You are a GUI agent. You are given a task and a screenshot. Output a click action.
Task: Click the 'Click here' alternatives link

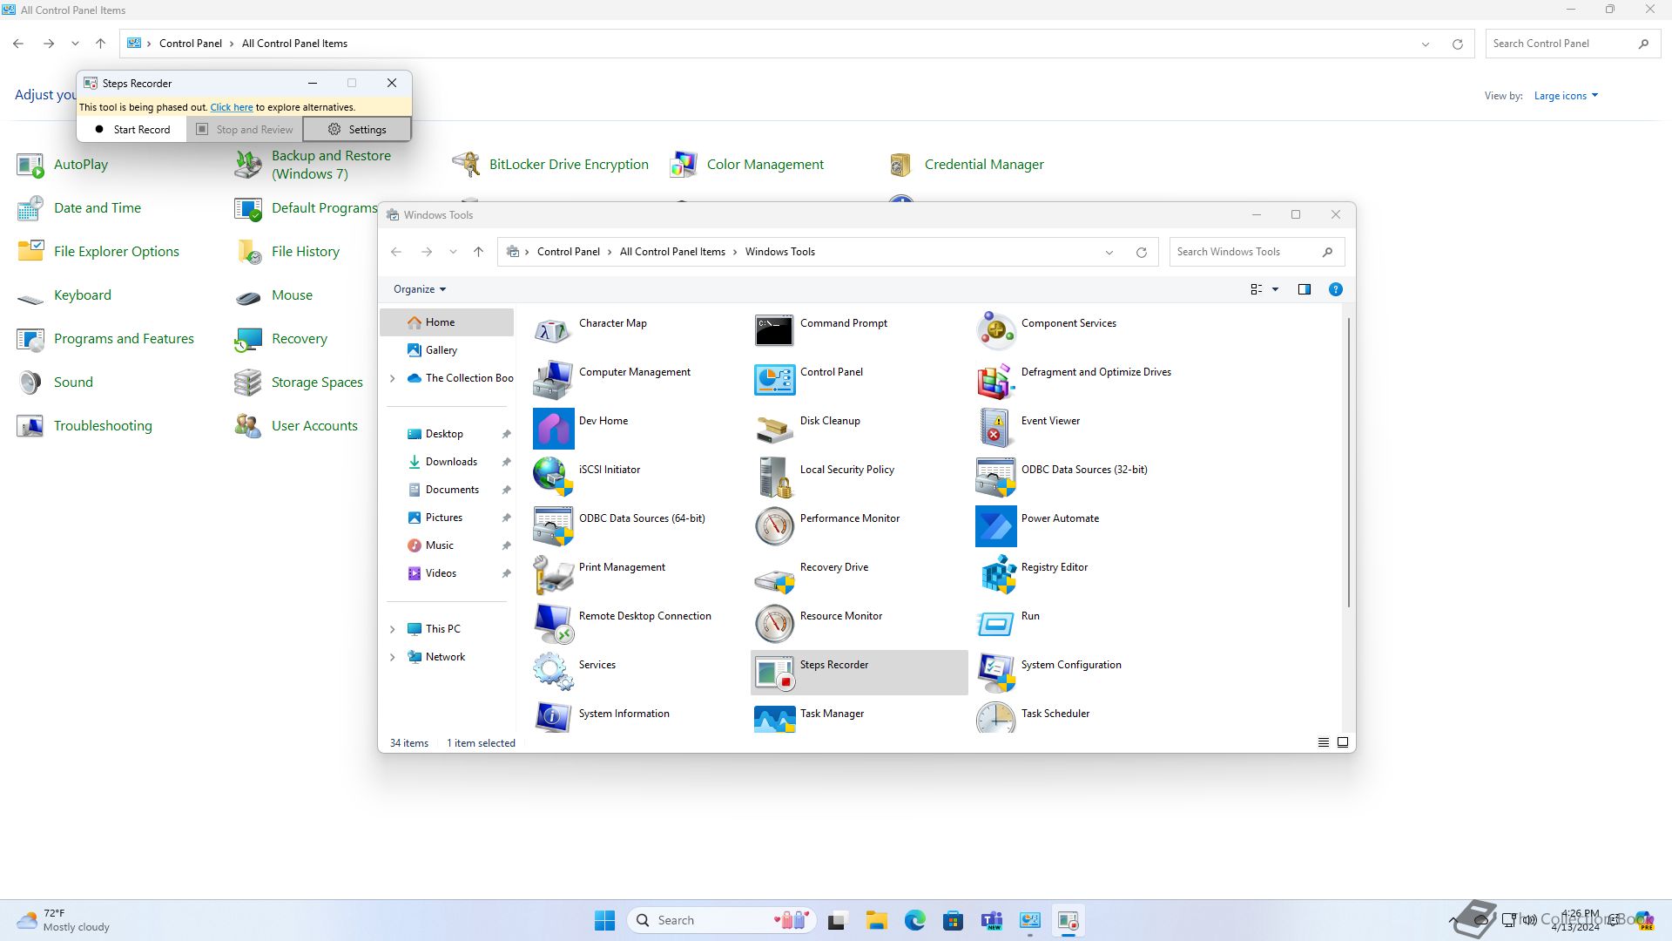click(232, 107)
